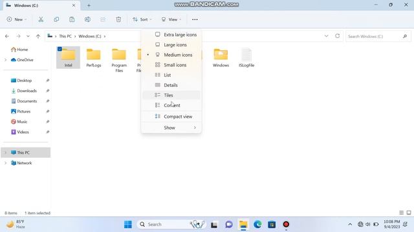414x232 pixels.
Task: Open the Sort dropdown
Action: tap(142, 19)
